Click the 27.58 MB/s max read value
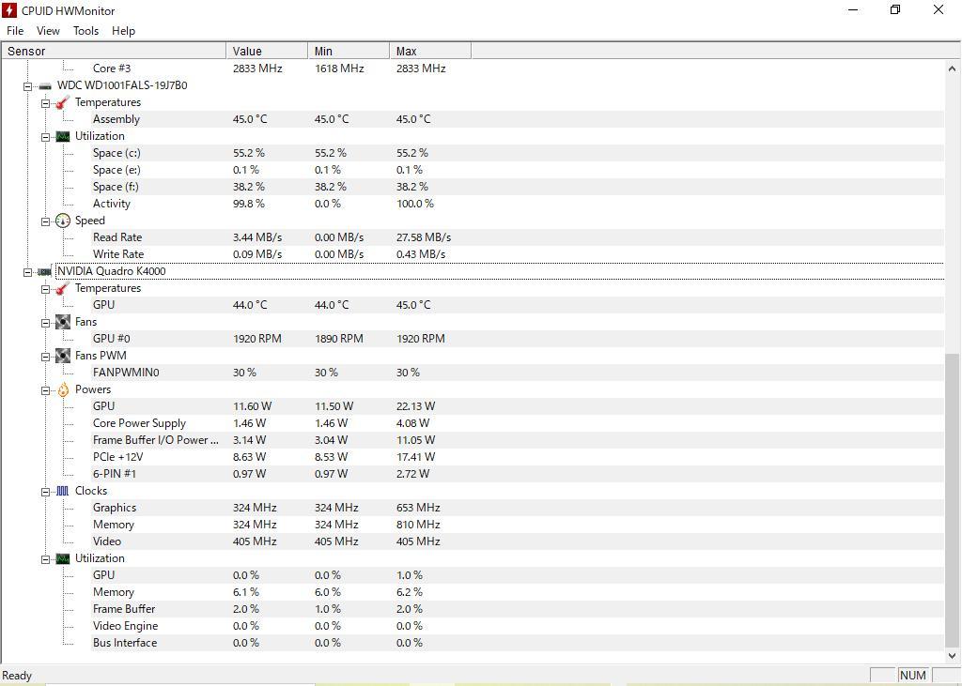The image size is (962, 686). 424,237
